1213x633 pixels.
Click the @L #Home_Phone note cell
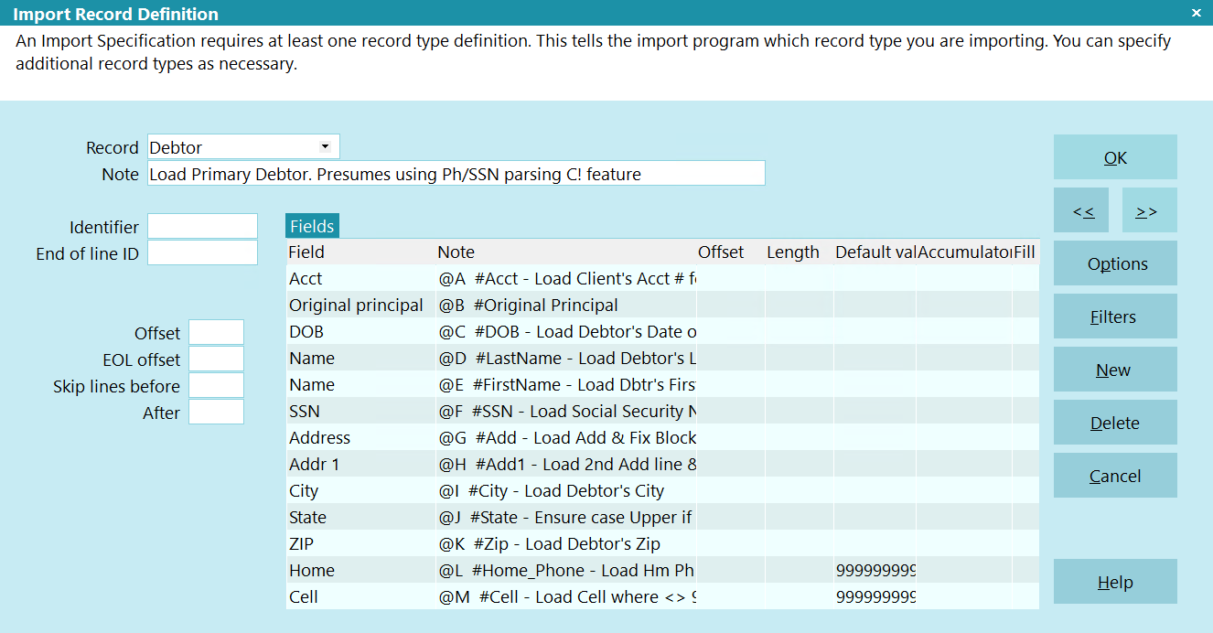pyautogui.click(x=565, y=570)
